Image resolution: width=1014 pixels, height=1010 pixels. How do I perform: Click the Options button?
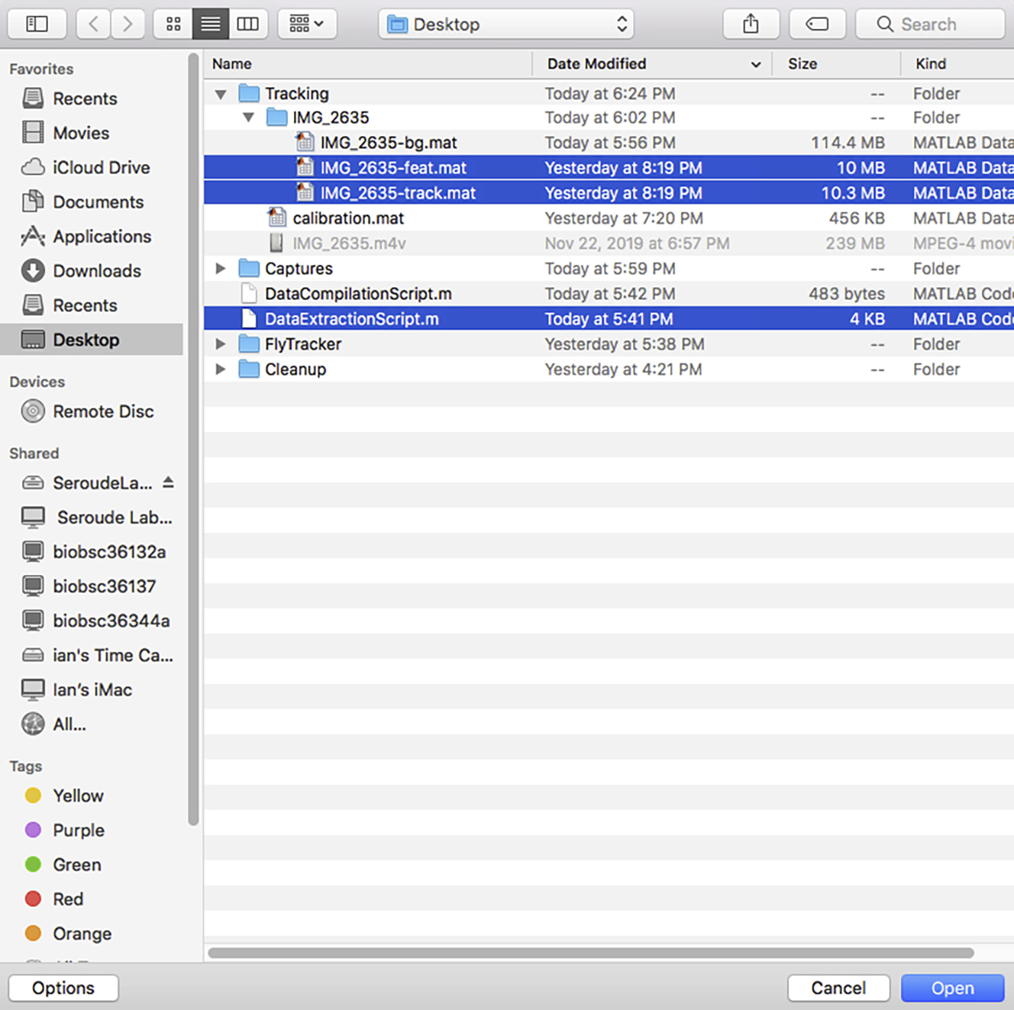coord(63,988)
